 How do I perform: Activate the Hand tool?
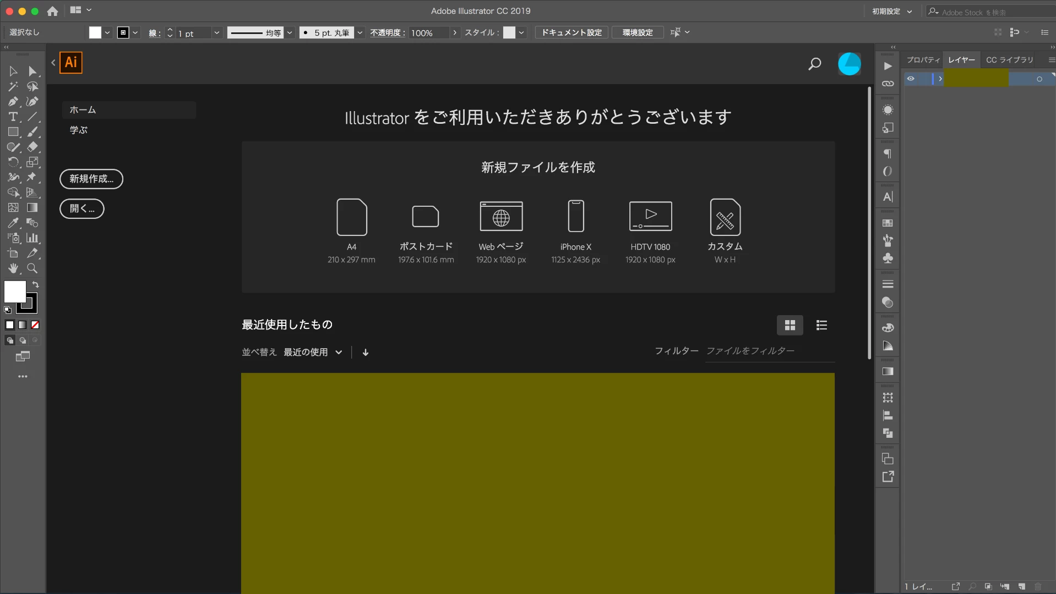tap(13, 268)
